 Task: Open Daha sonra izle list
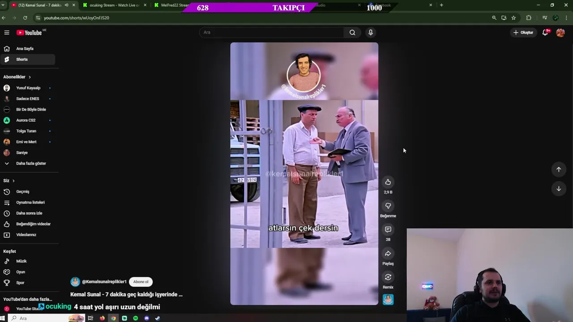click(x=28, y=213)
